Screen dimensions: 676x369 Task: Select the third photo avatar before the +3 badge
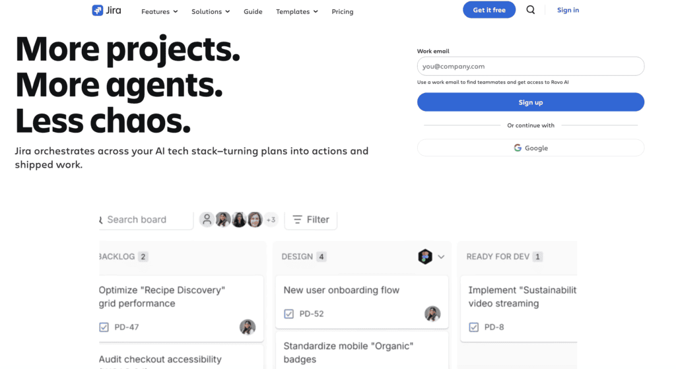[255, 219]
